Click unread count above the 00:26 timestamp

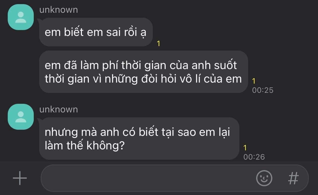(245, 148)
